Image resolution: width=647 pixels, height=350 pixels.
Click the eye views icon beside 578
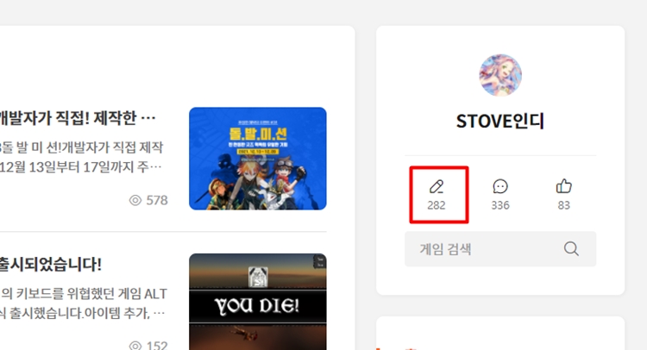[135, 200]
